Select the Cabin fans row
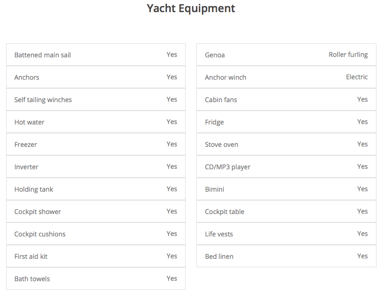The height and width of the screenshot is (298, 383). coord(286,100)
